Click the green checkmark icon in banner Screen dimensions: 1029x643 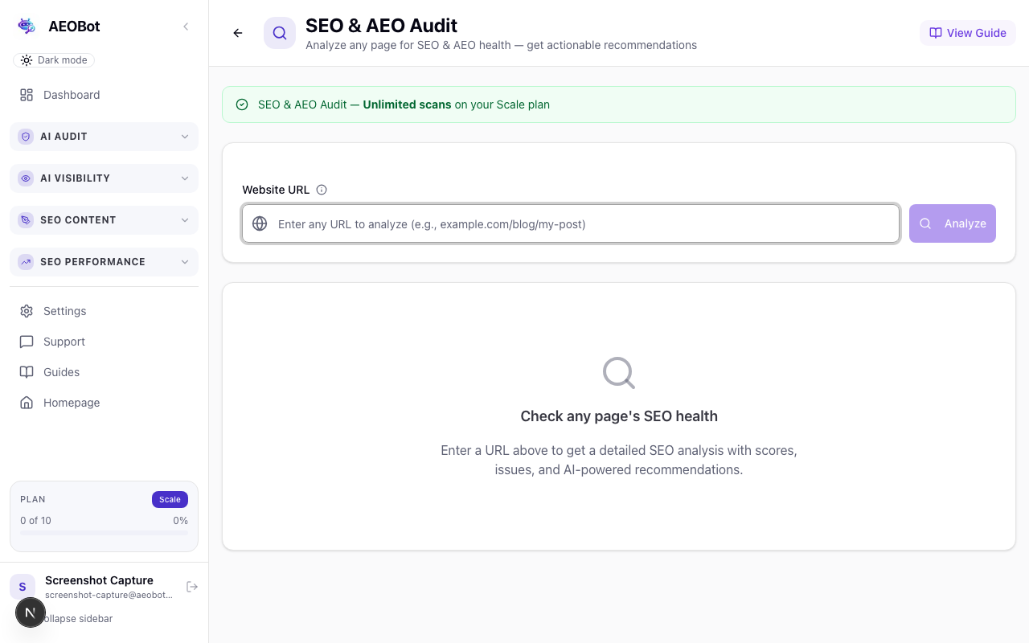[242, 104]
